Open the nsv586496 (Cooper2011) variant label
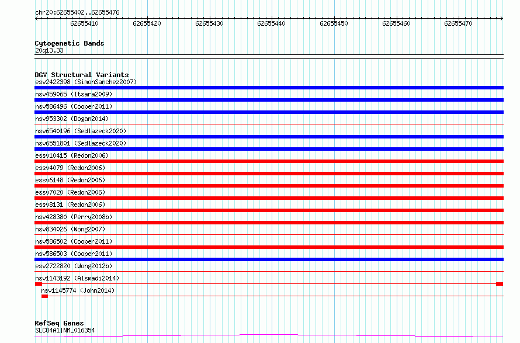520x343 pixels. (74, 106)
